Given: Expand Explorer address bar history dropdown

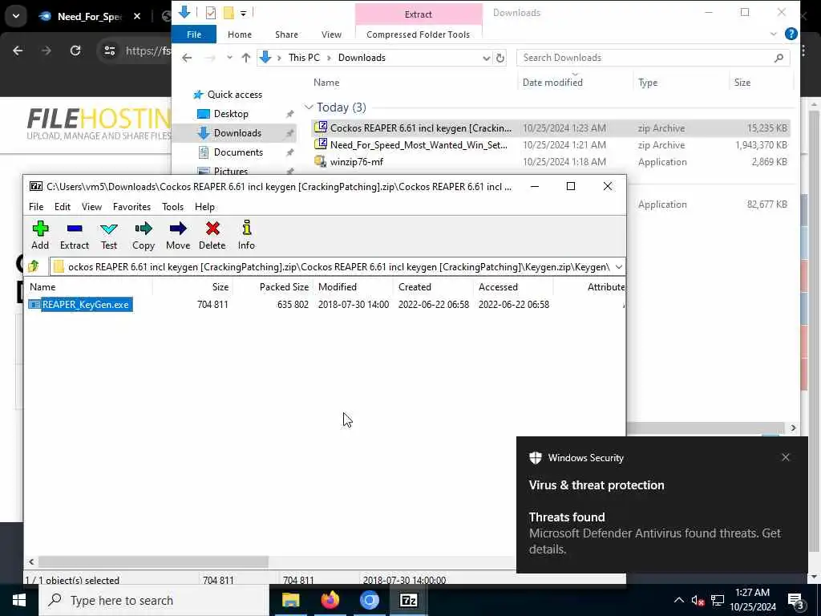Looking at the screenshot, I should click(x=486, y=58).
